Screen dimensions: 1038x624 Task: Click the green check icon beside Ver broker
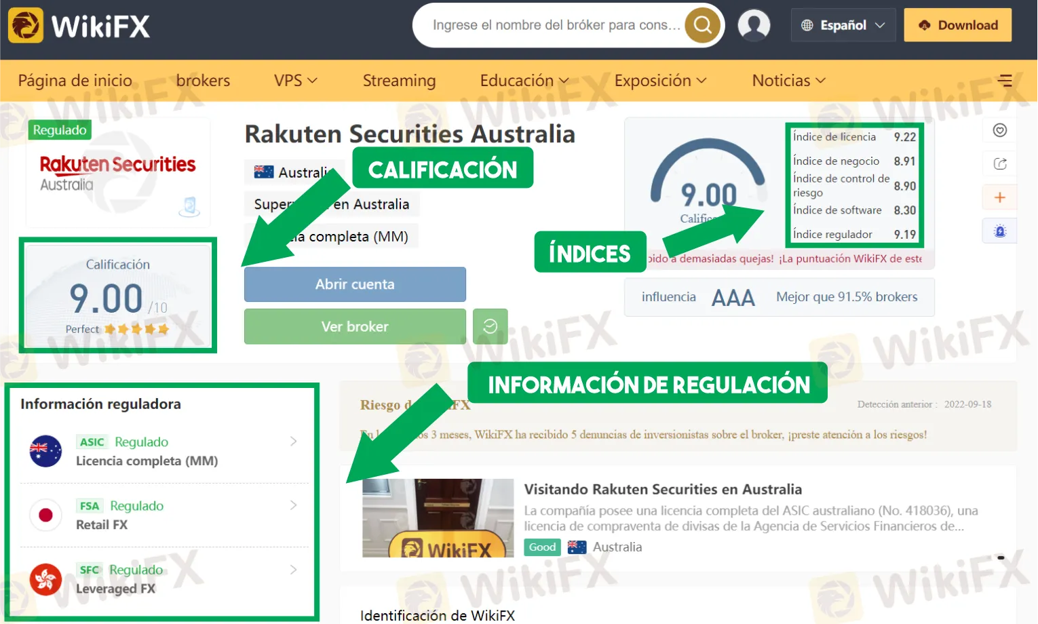point(490,326)
